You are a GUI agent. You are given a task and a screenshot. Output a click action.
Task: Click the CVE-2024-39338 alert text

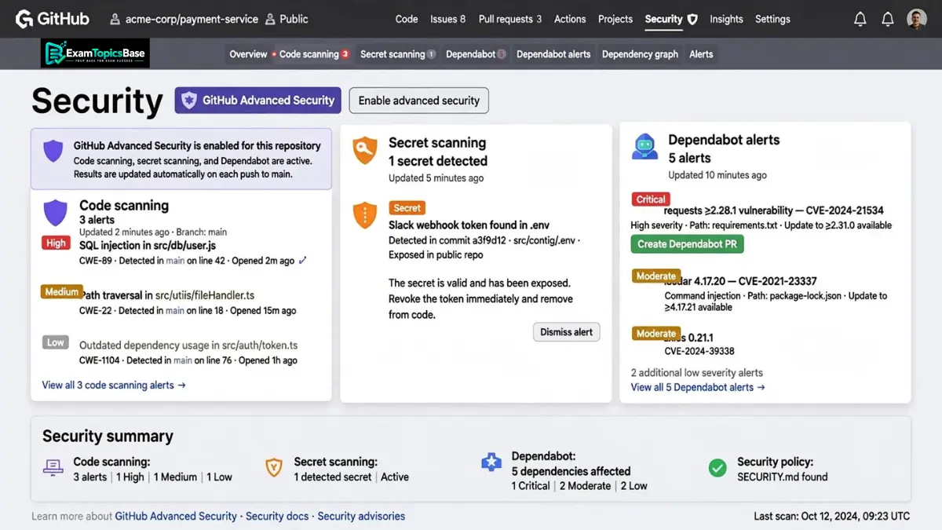[699, 351]
